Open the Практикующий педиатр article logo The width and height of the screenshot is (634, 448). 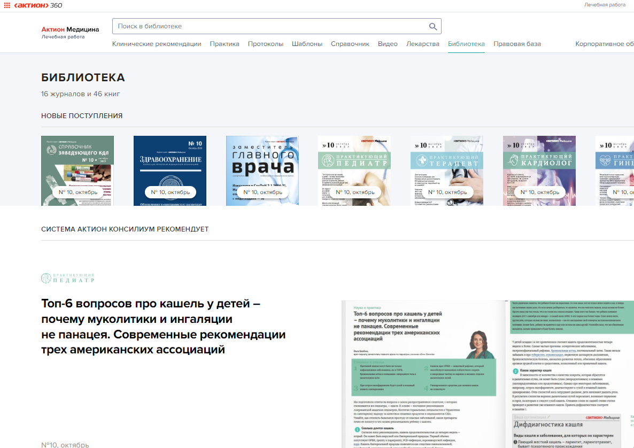tap(68, 278)
